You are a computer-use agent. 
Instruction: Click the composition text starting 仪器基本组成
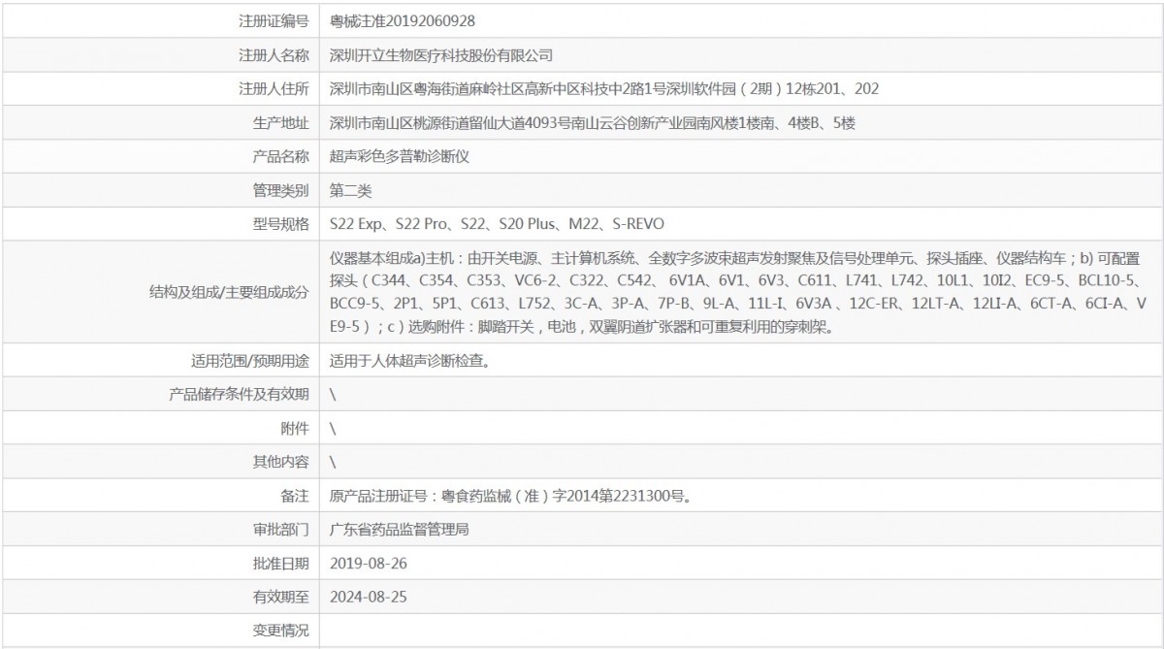coord(739,292)
